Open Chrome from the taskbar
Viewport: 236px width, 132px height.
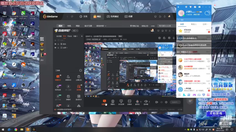tap(16, 129)
